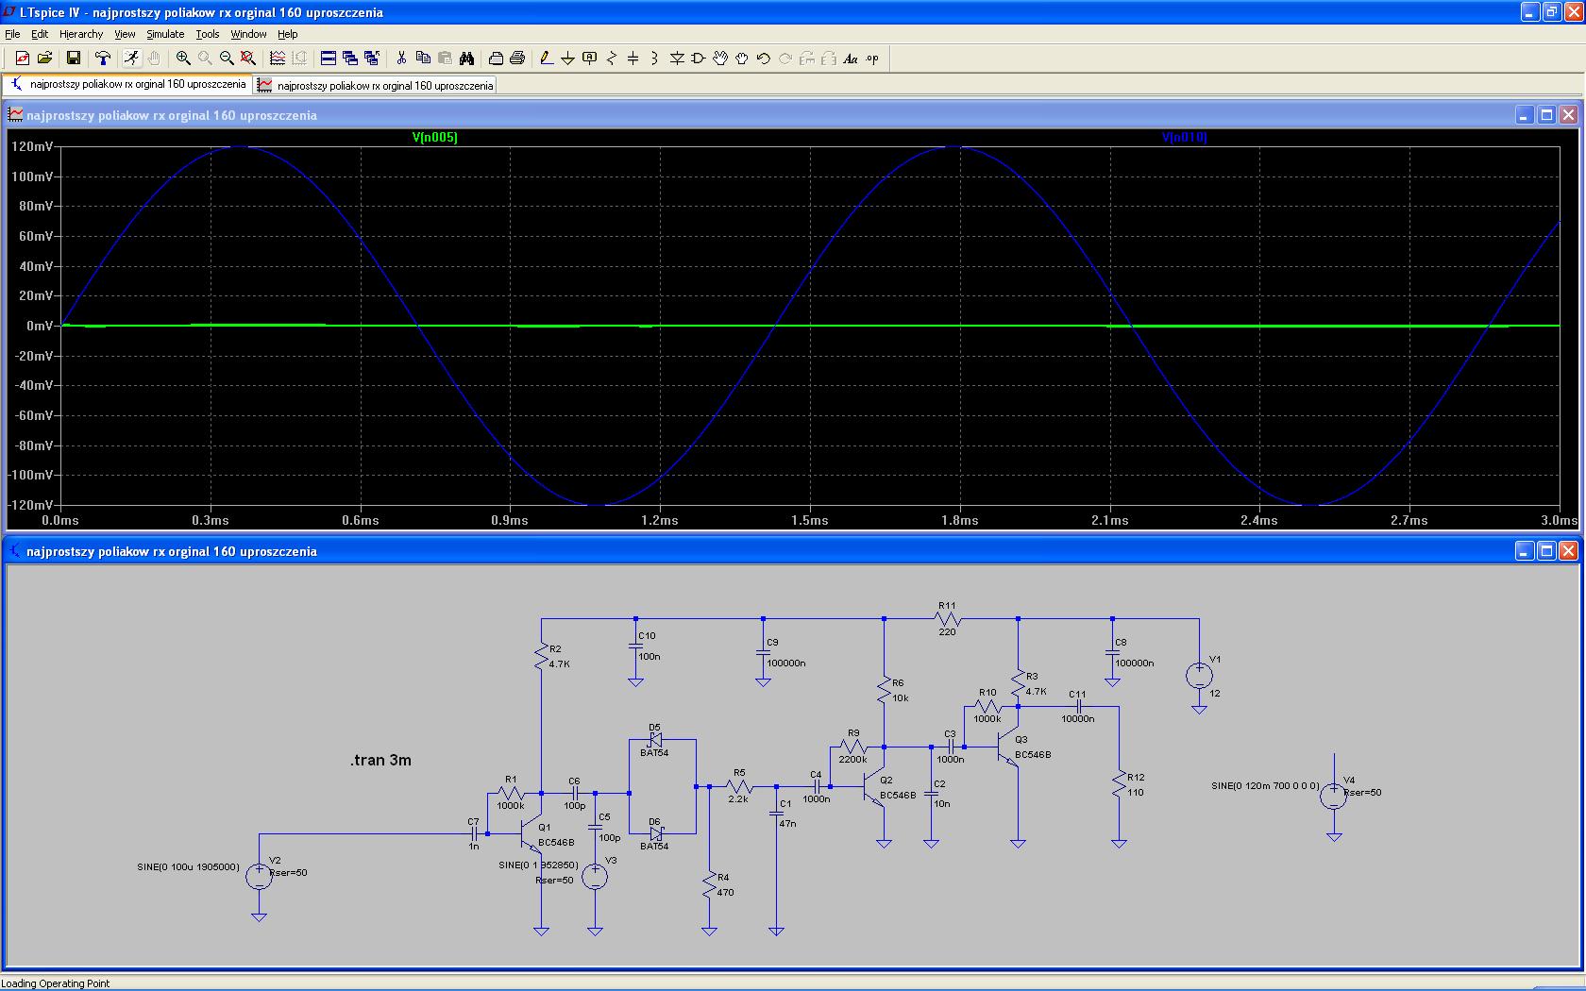1586x991 pixels.
Task: Tile the windows using toolbar icon
Action: (329, 59)
